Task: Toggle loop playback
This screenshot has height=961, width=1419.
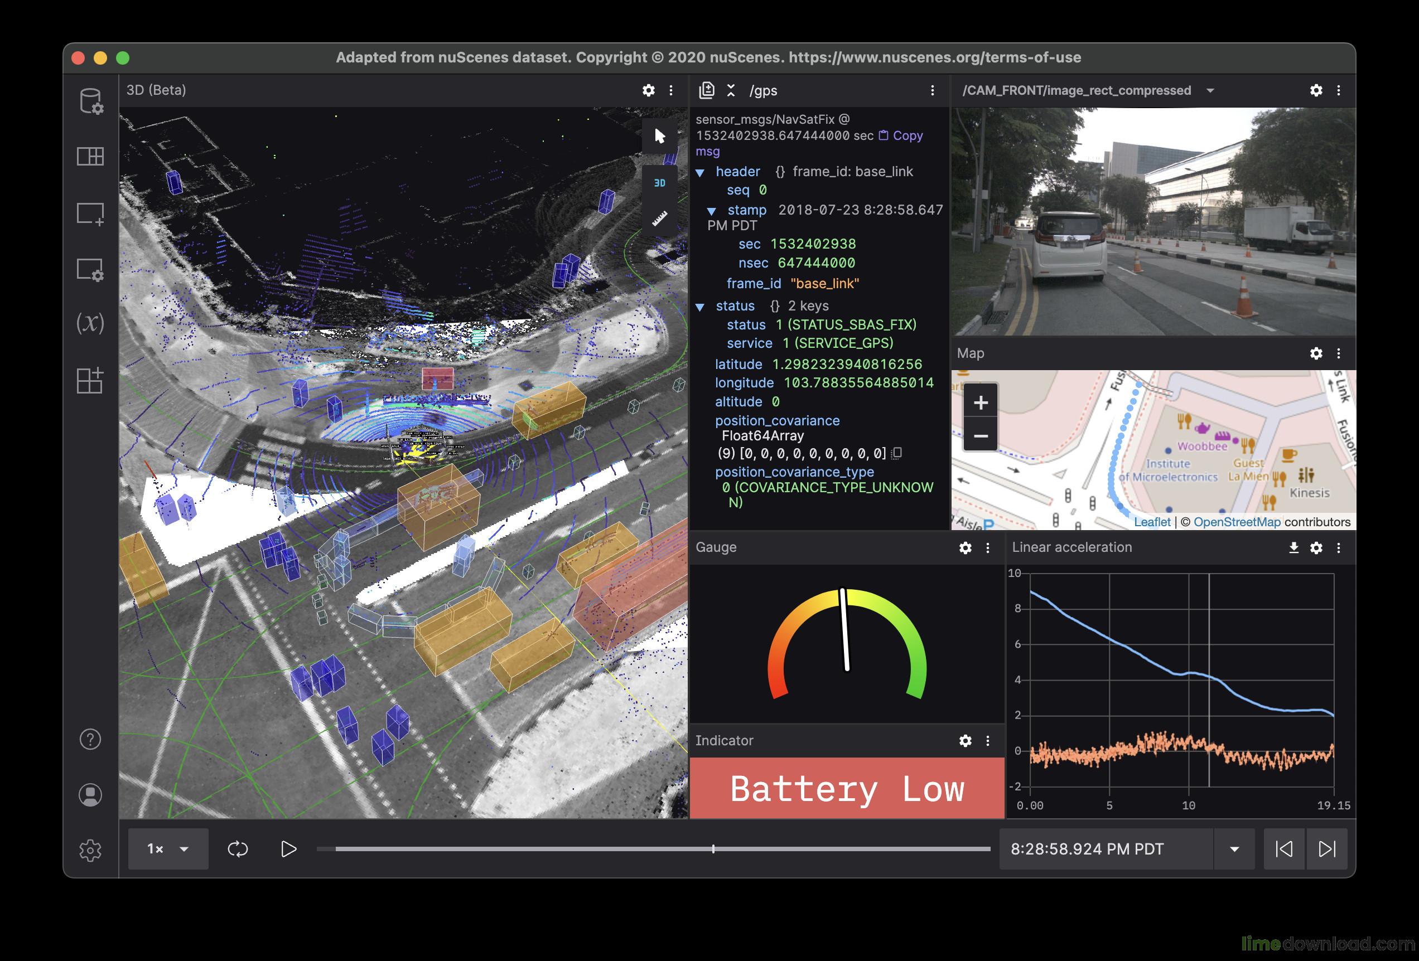Action: 238,849
